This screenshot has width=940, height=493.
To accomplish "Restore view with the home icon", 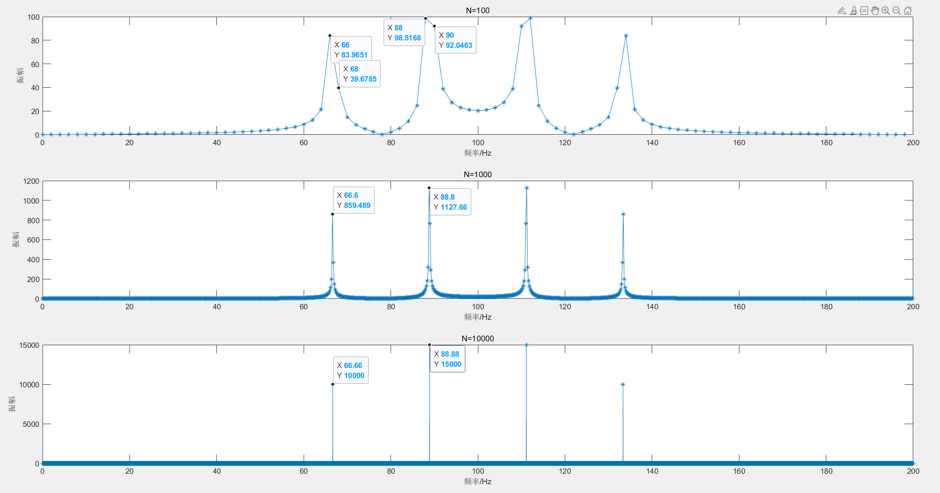I will 908,11.
